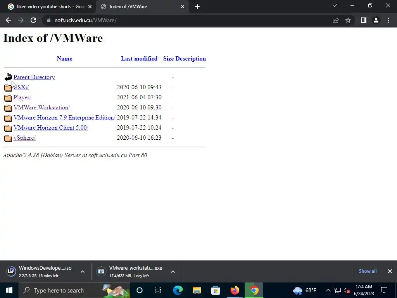Screen dimensions: 397x298
Task: Click the Chrome taskbar icon
Action: tap(254, 290)
